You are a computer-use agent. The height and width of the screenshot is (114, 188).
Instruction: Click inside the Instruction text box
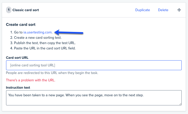pyautogui.click(x=94, y=98)
